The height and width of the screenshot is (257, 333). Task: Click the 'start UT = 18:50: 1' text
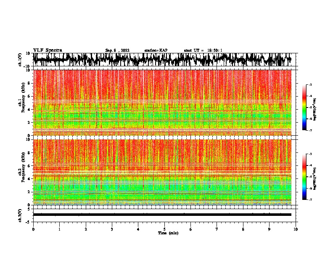coord(203,50)
